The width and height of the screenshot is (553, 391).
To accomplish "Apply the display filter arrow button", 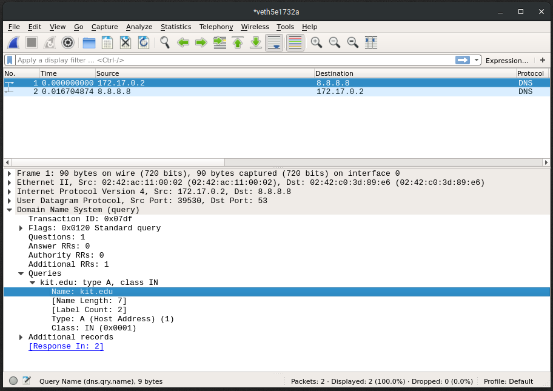I will pos(463,60).
